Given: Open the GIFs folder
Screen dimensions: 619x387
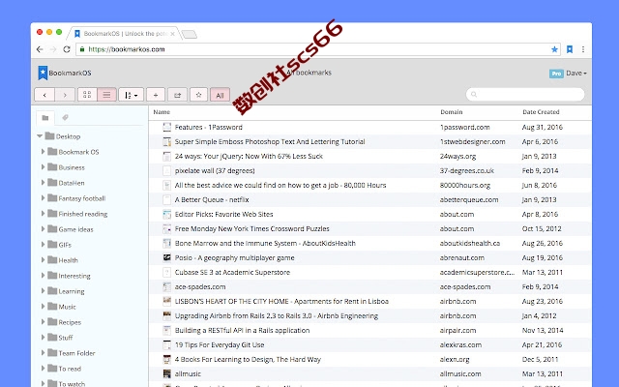Looking at the screenshot, I should 60,245.
